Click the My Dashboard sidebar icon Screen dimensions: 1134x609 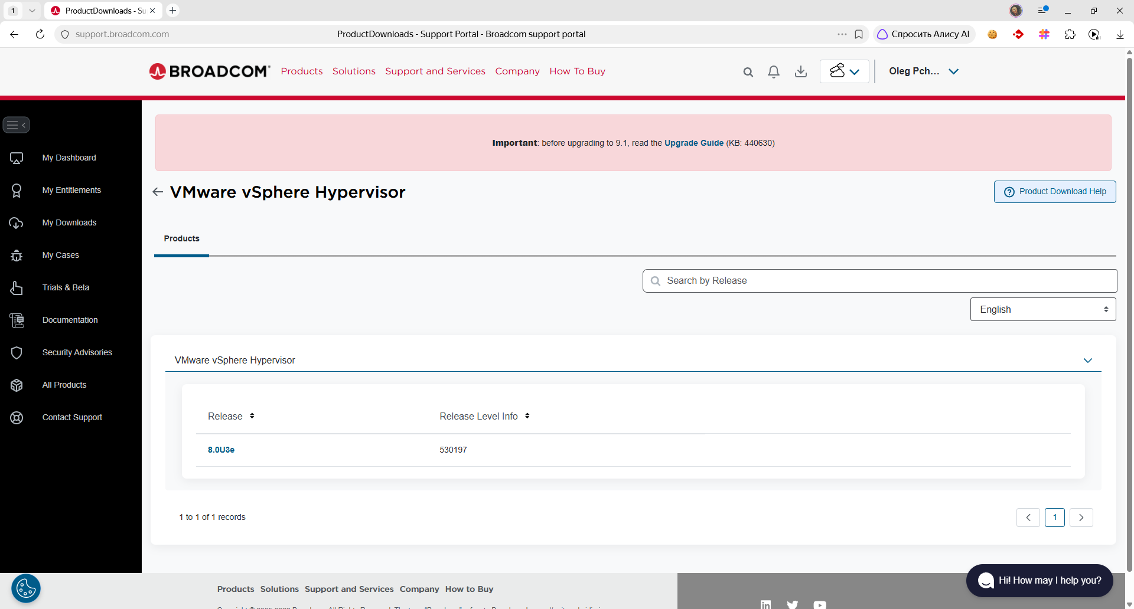click(17, 158)
